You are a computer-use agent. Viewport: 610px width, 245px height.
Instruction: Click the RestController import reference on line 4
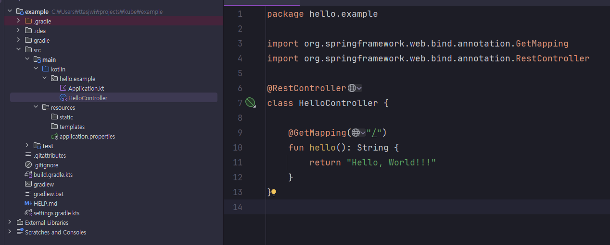[553, 58]
